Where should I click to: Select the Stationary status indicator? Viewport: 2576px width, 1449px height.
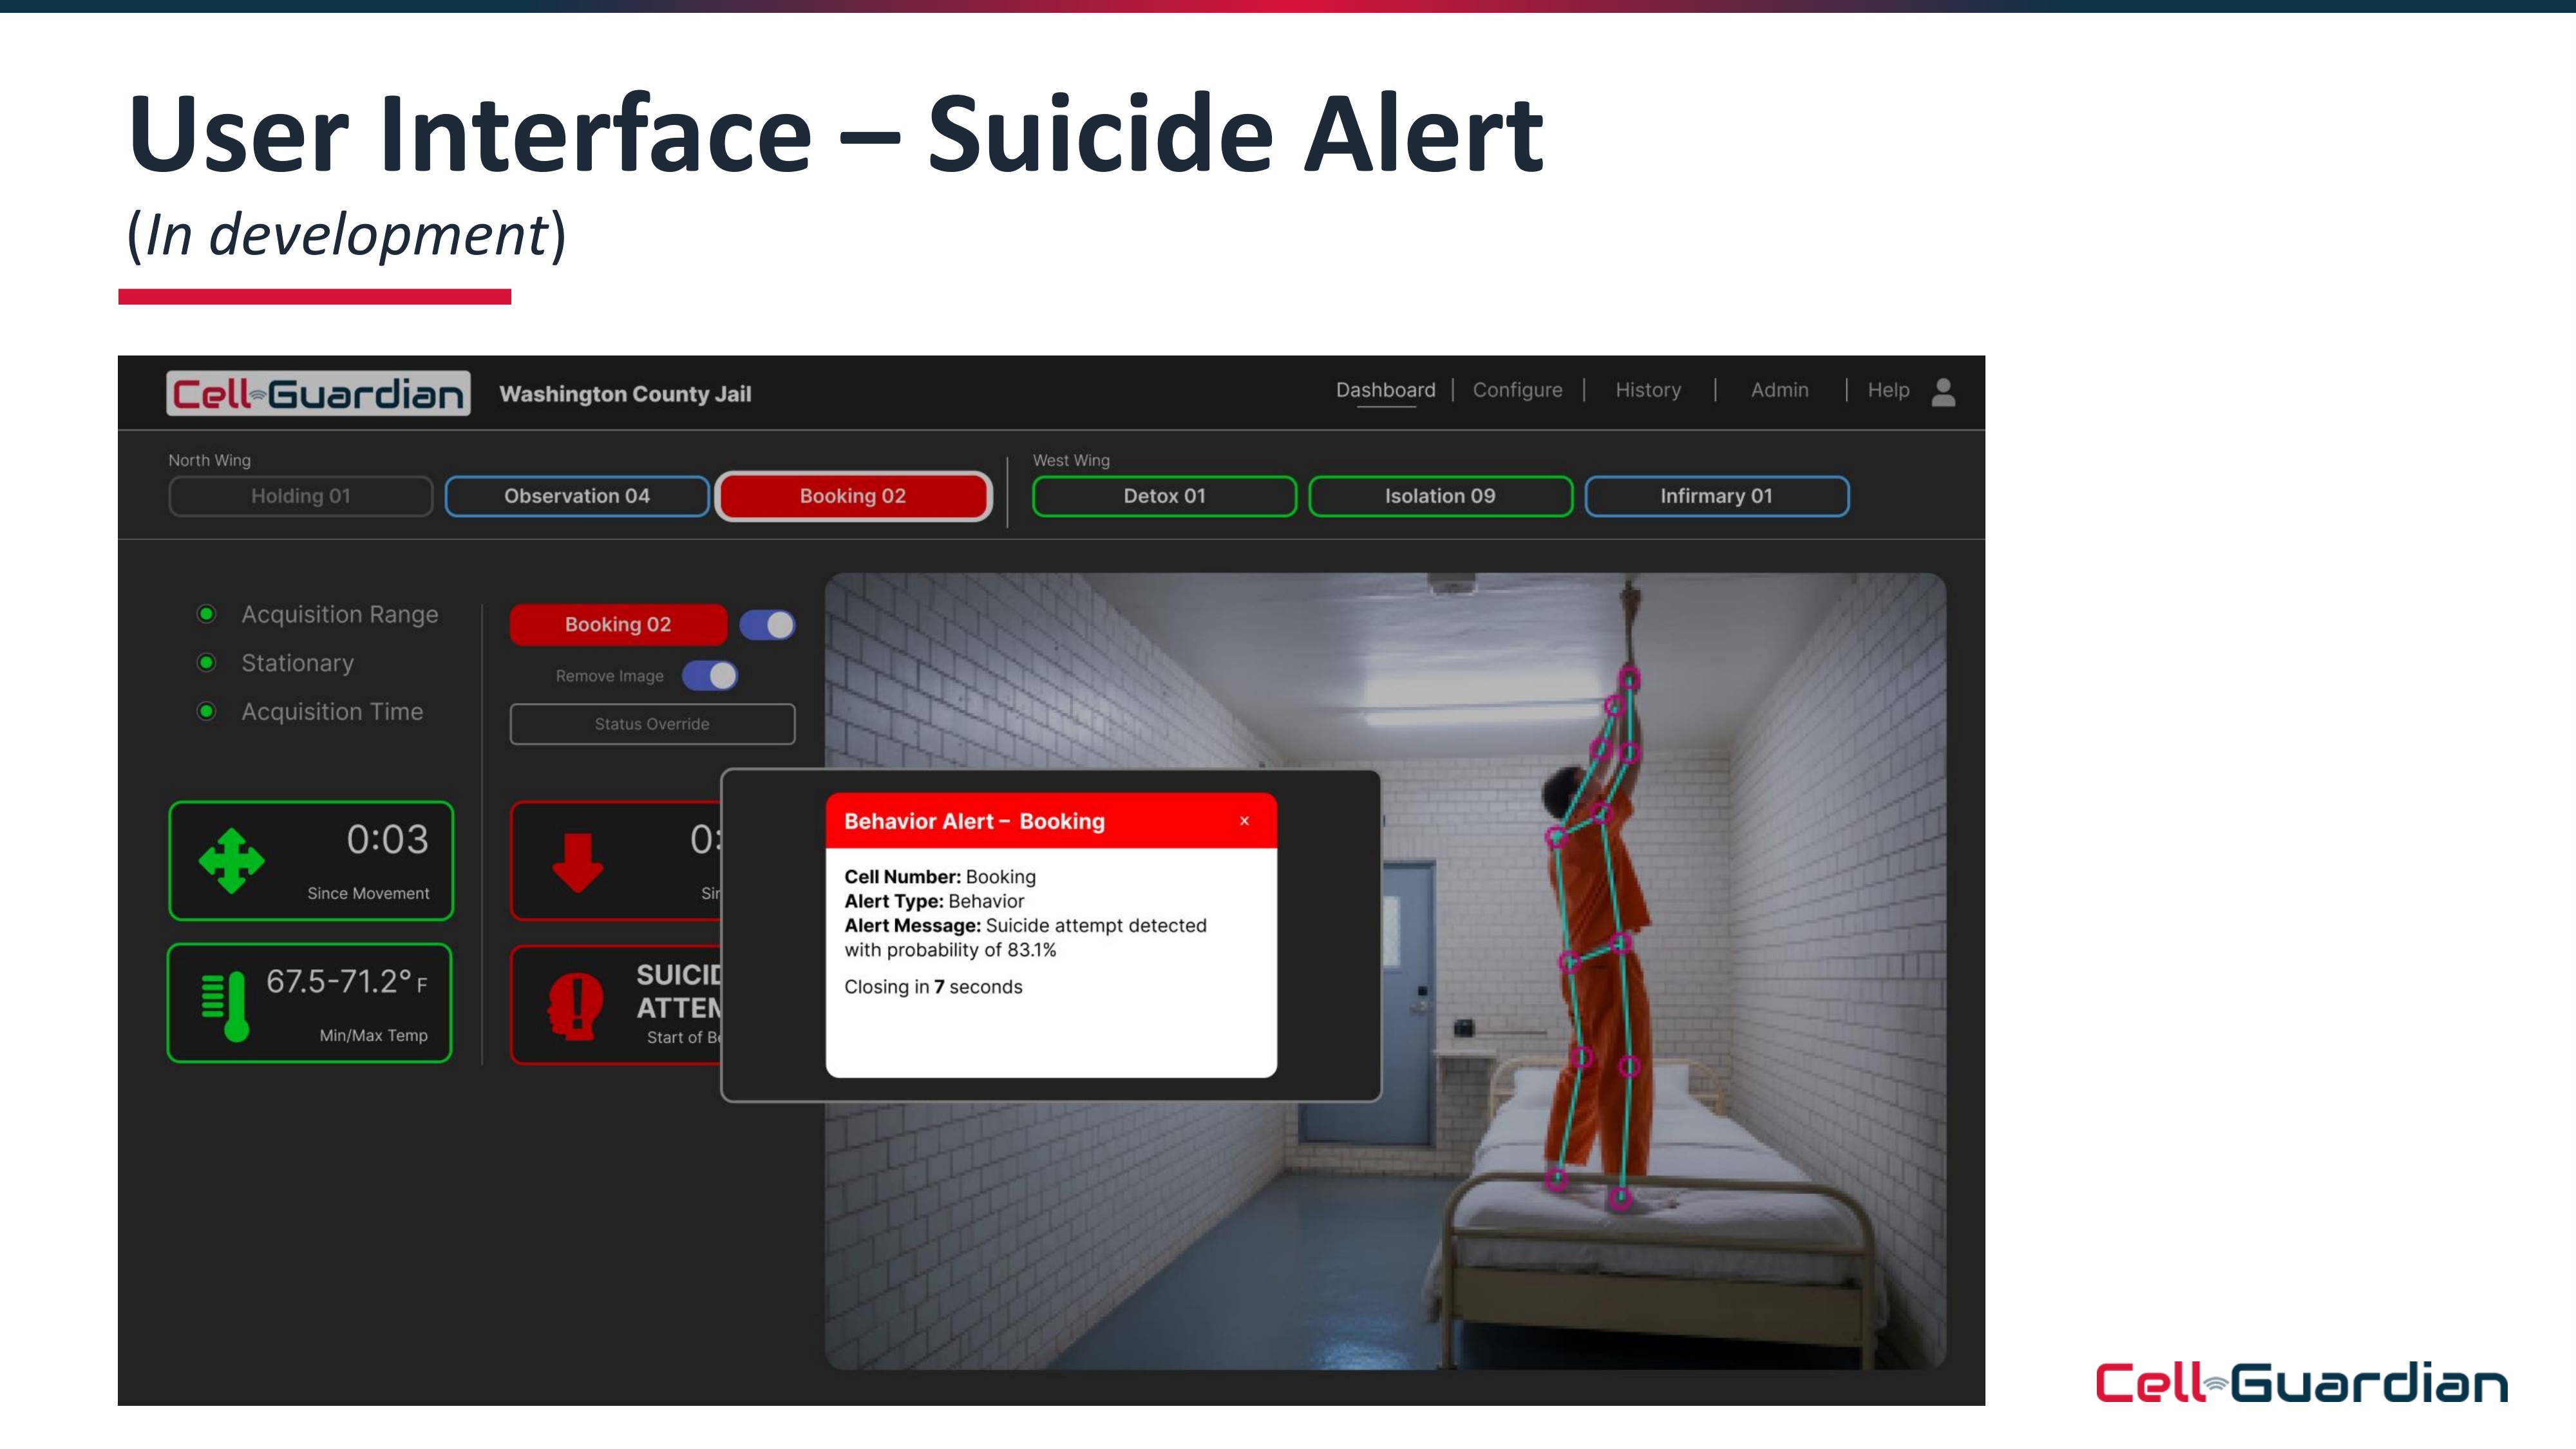[x=206, y=663]
